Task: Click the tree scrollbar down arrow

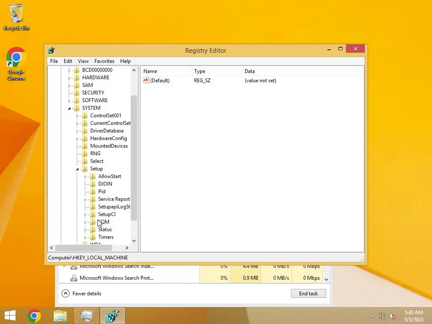Action: click(134, 241)
